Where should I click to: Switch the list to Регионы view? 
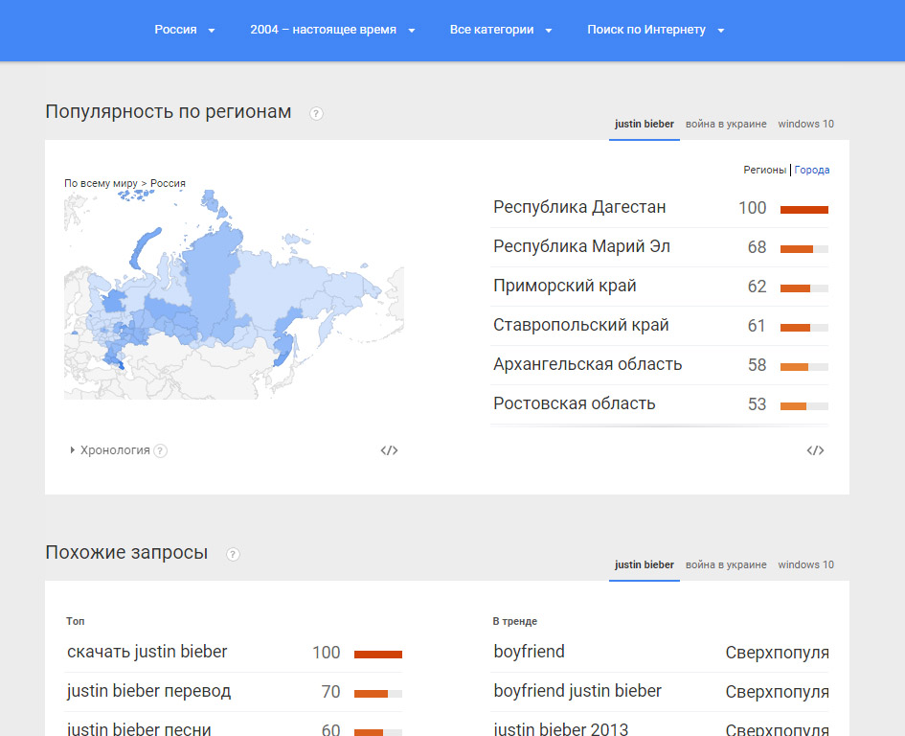765,171
